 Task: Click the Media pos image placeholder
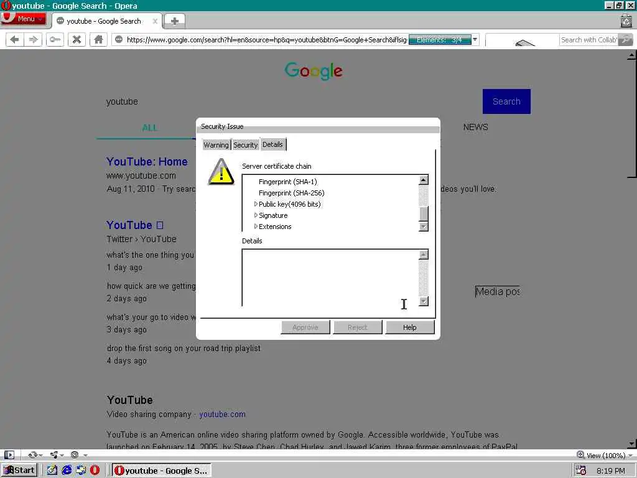pyautogui.click(x=498, y=291)
